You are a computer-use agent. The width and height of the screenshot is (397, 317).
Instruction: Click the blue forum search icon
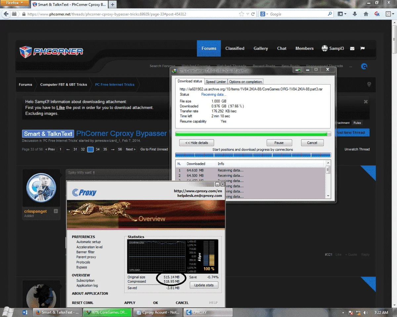[364, 66]
